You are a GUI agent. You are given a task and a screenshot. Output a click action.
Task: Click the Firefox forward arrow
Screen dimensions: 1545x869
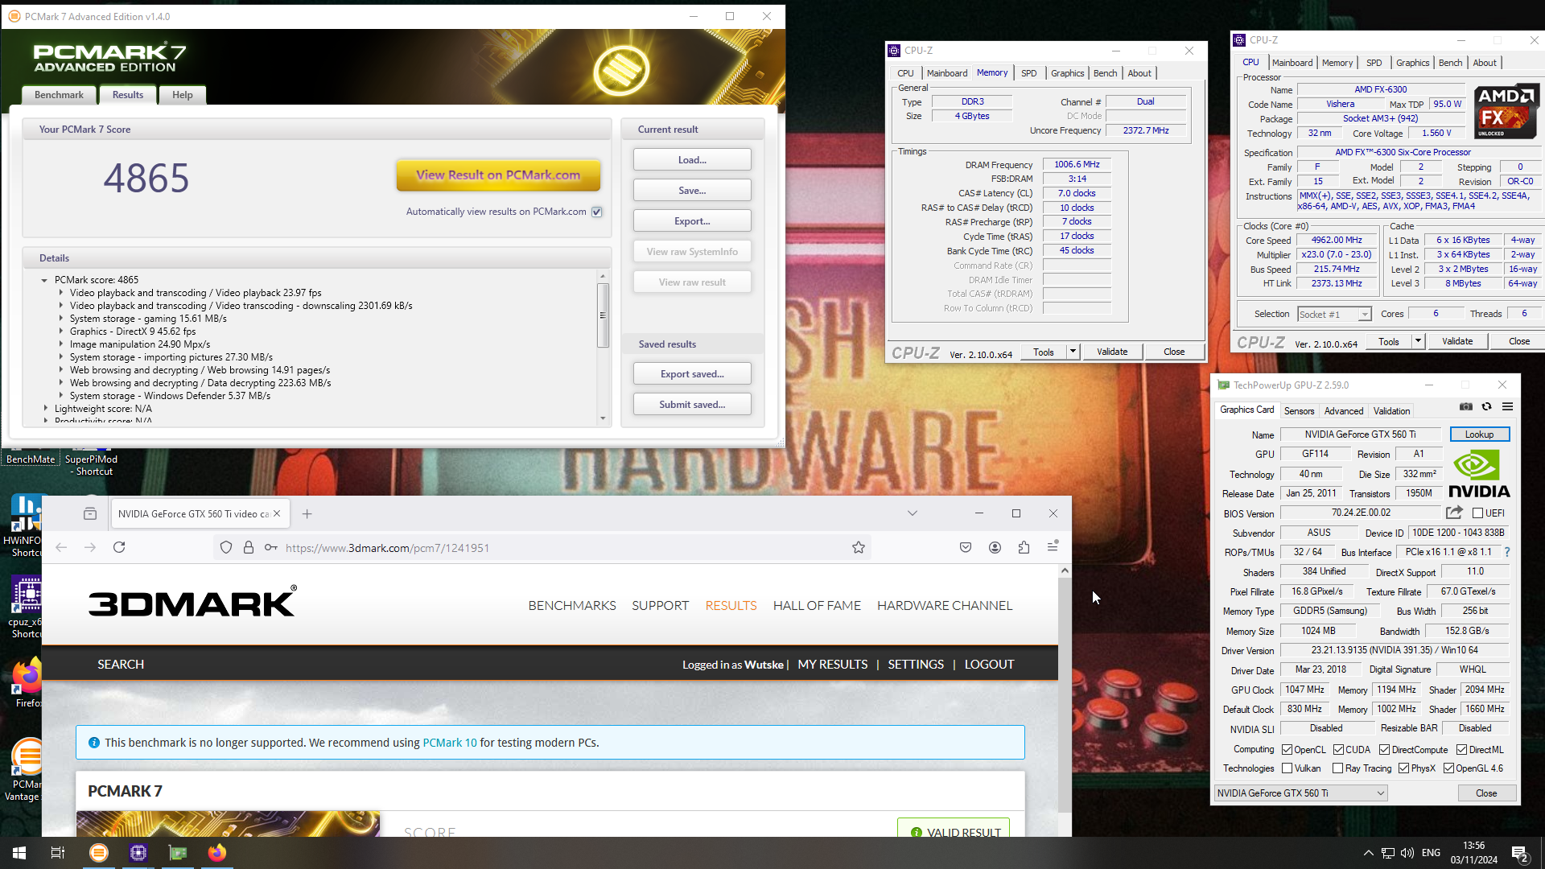coord(90,547)
